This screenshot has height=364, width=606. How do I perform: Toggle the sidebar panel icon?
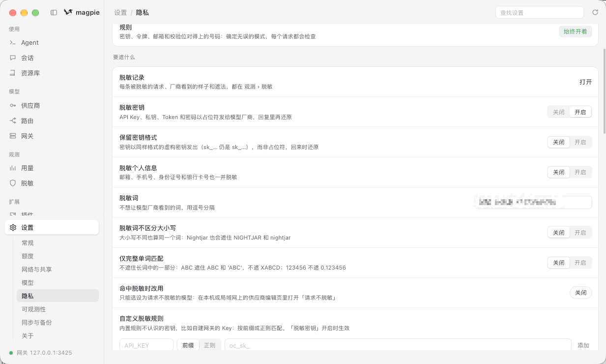(54, 13)
